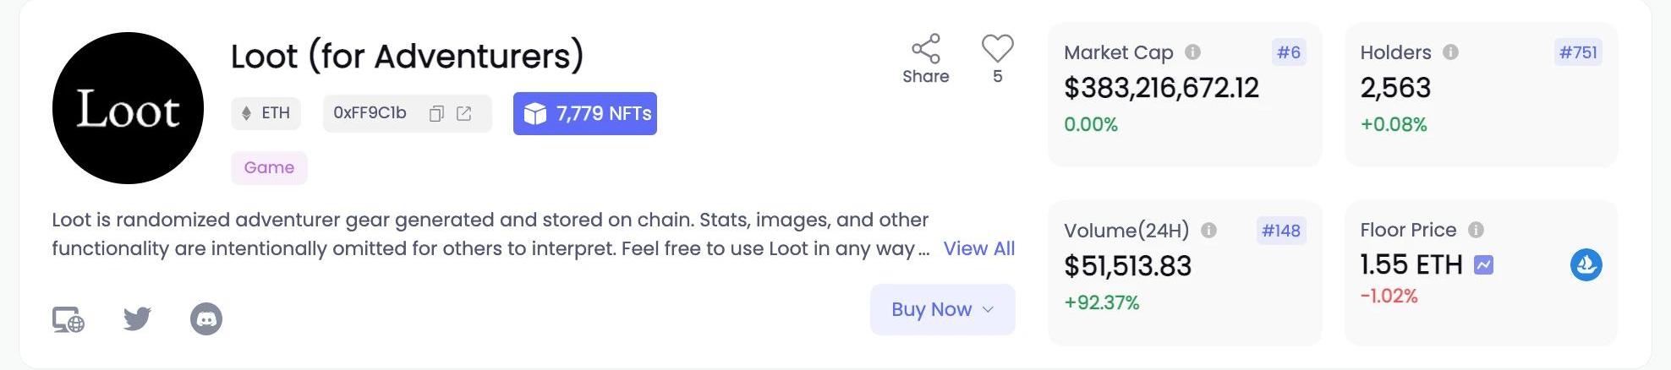Click the #6 market cap rank badge
This screenshot has width=1671, height=370.
point(1288,52)
